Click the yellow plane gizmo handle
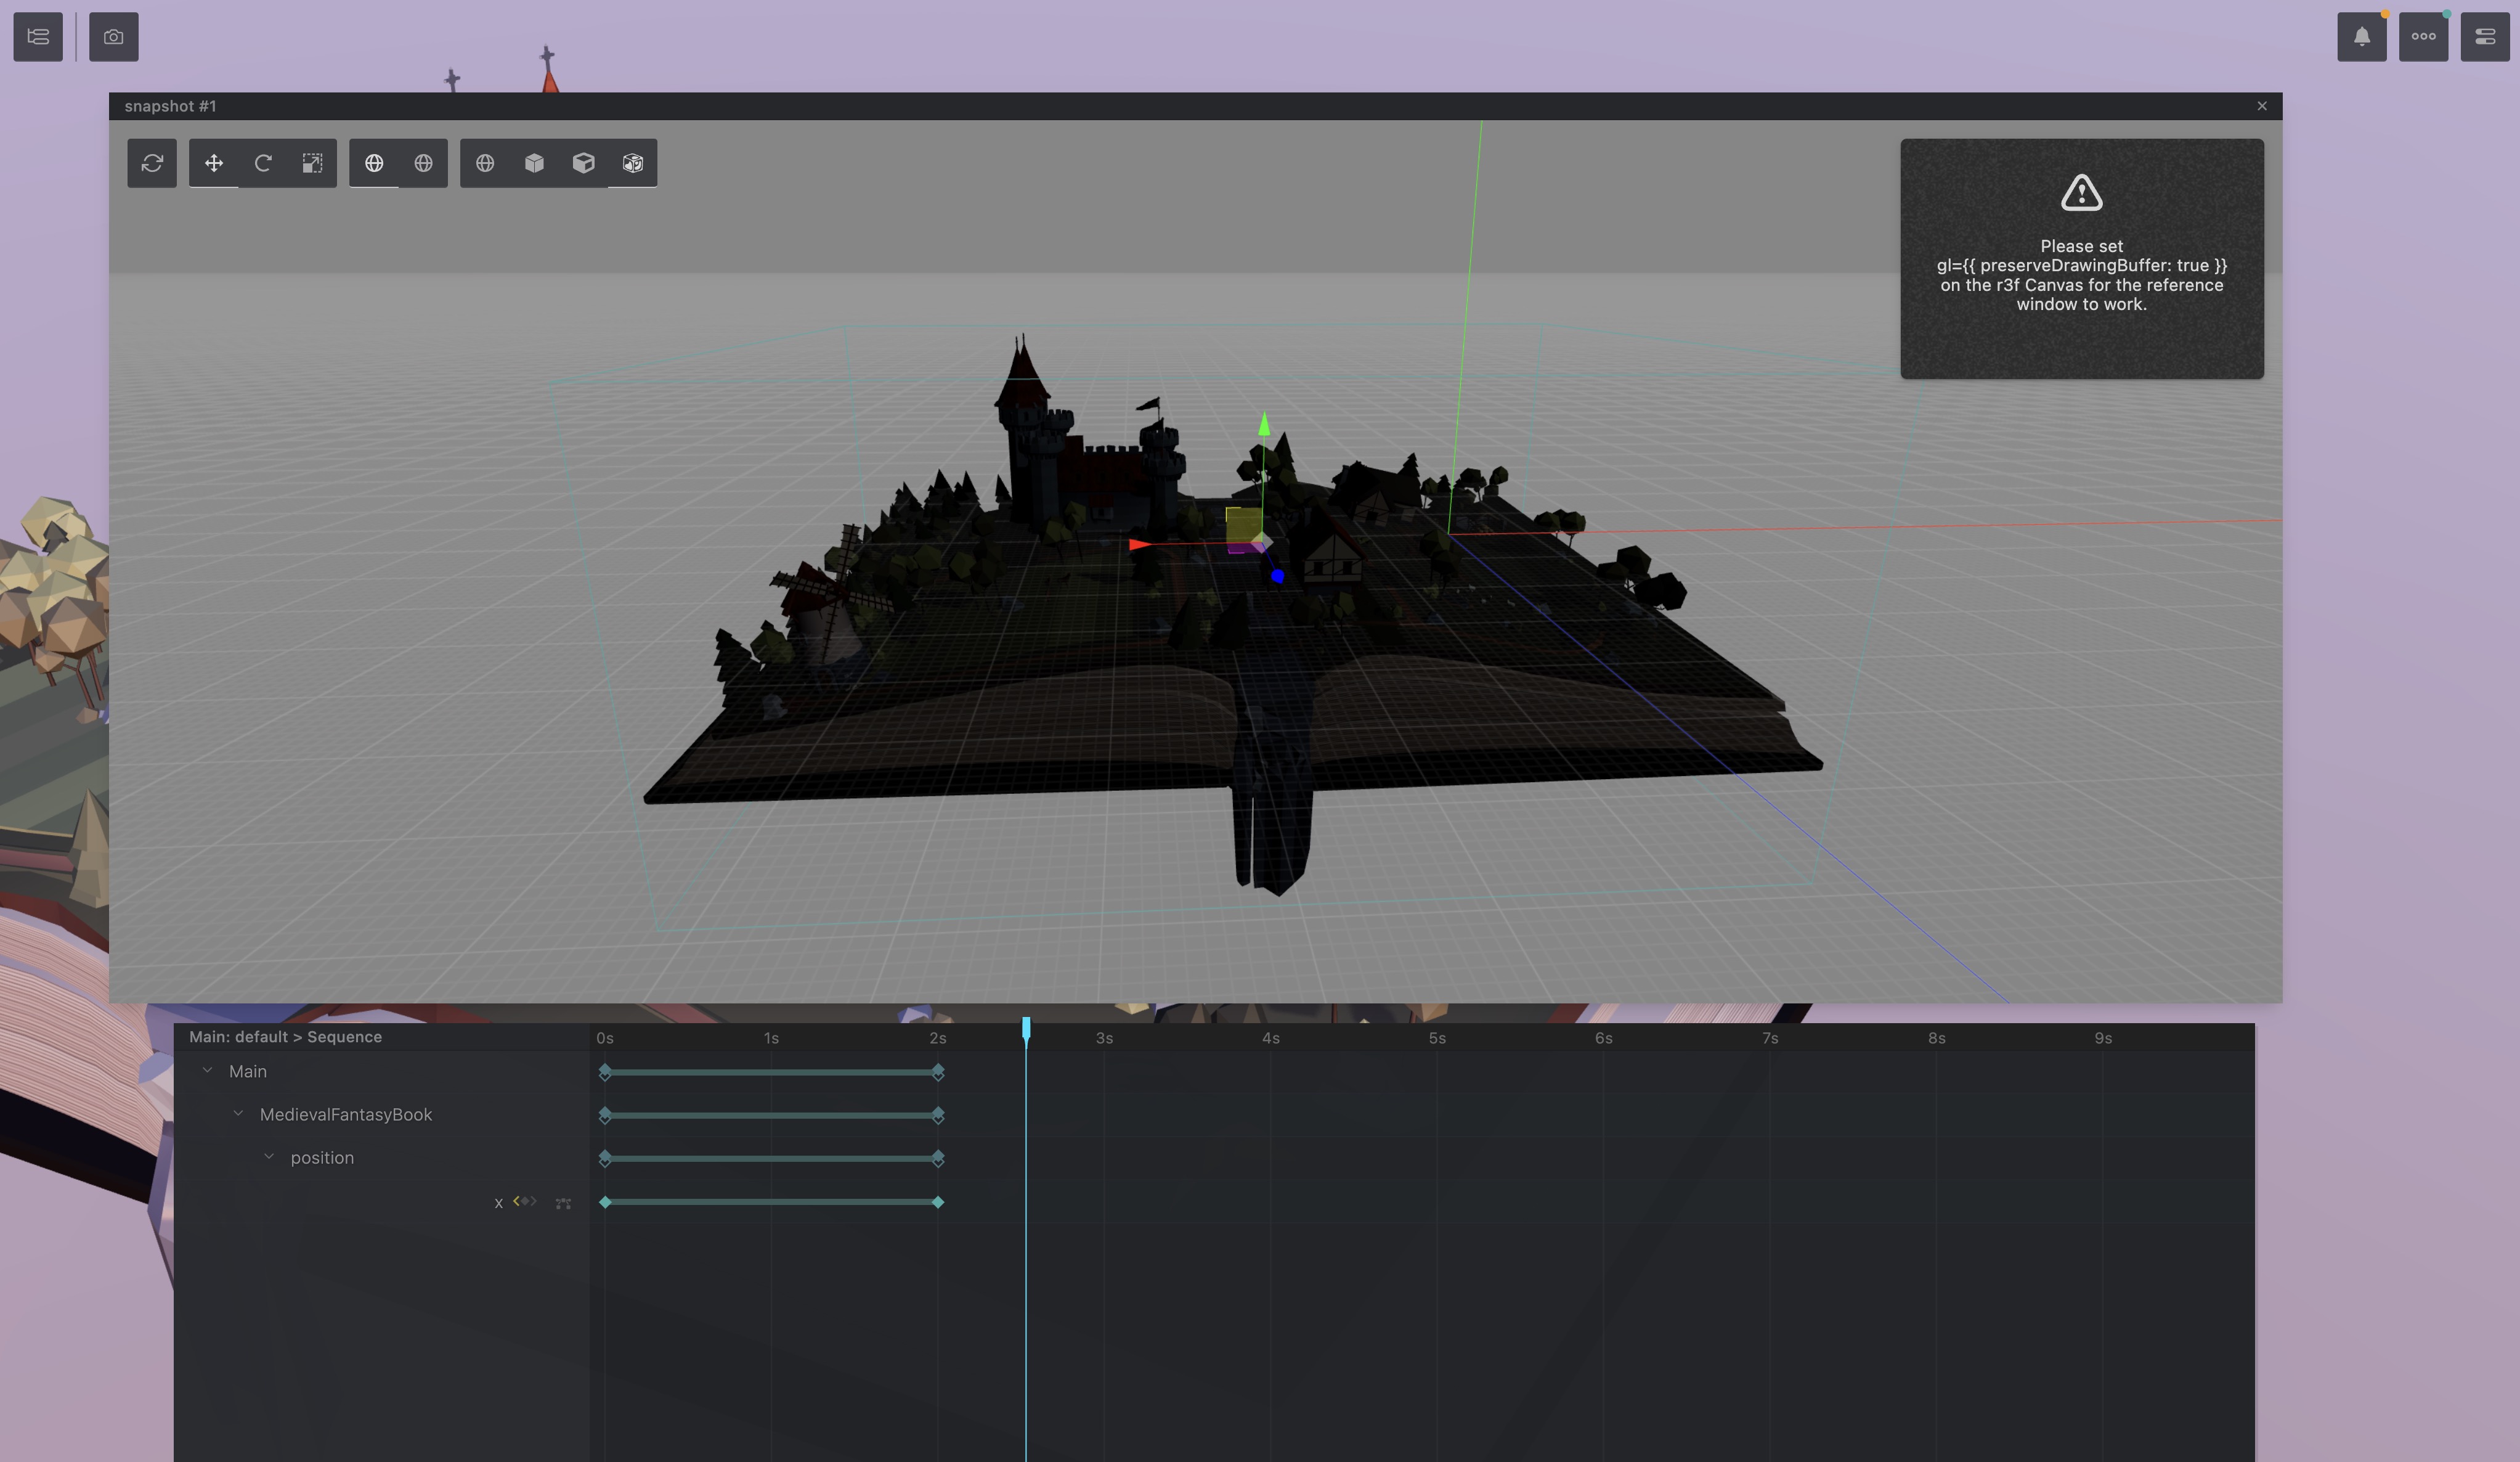The width and height of the screenshot is (2520, 1462). pos(1243,525)
